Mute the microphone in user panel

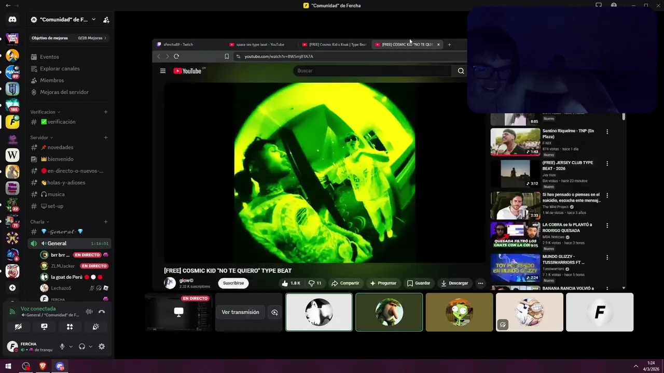pos(62,347)
